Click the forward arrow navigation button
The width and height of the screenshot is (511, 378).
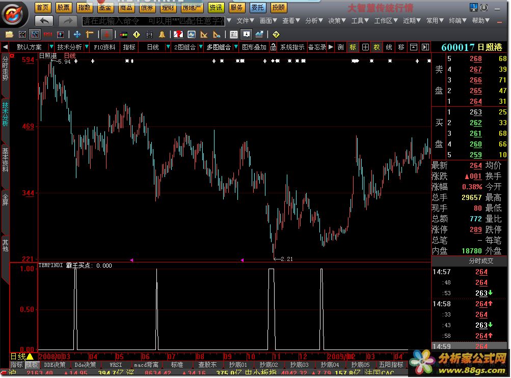coord(68,21)
